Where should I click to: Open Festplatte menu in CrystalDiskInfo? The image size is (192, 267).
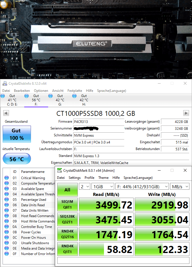[75, 91]
